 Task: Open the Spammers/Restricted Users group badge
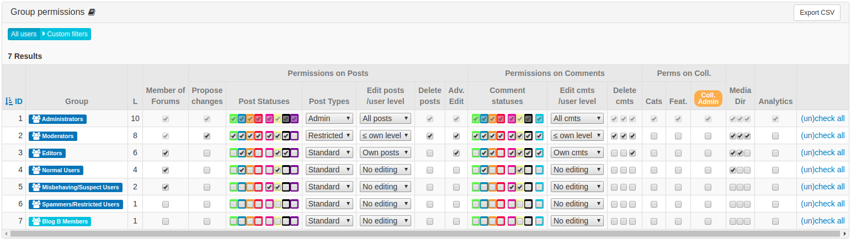76,204
